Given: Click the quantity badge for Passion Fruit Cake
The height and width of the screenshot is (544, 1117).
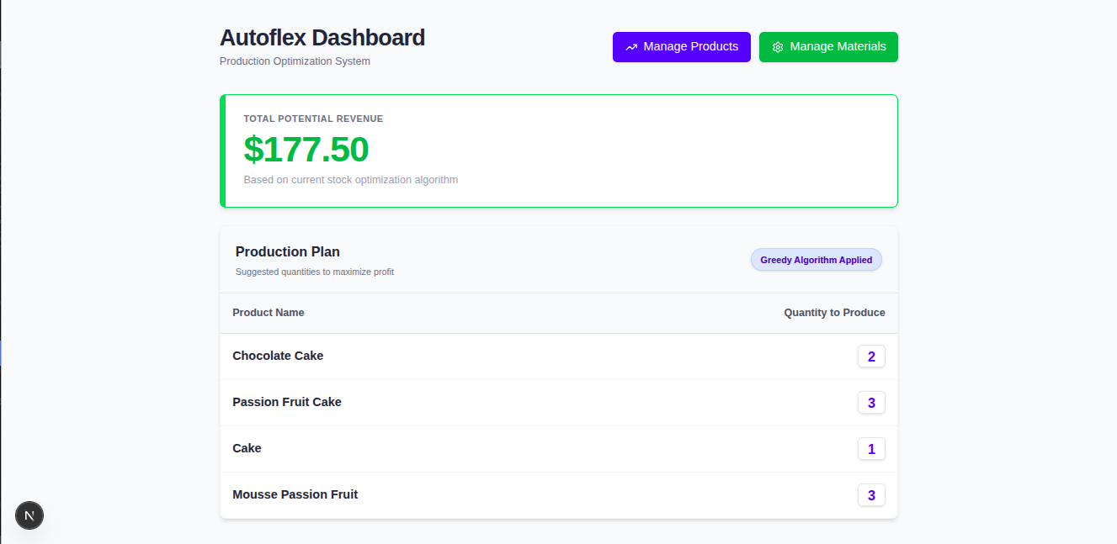Looking at the screenshot, I should tap(871, 403).
